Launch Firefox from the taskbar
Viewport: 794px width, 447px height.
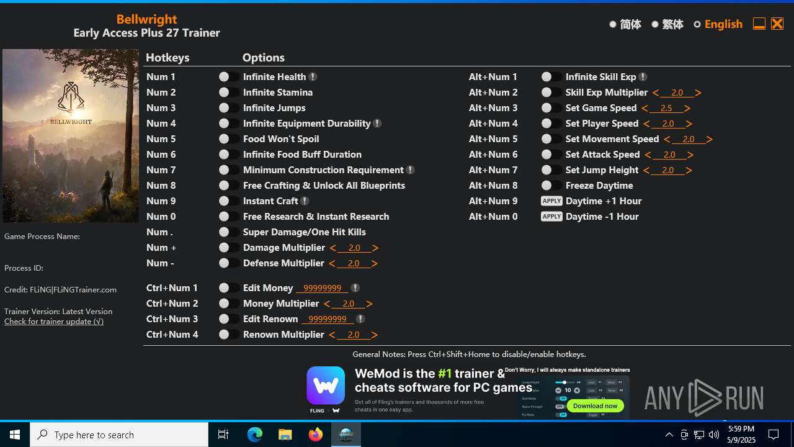316,435
